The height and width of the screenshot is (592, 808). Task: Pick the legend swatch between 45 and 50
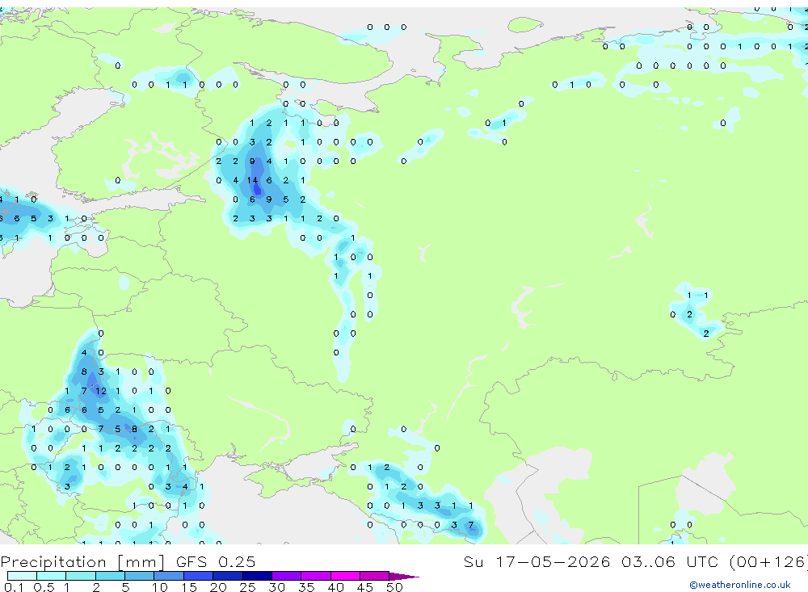click(375, 576)
